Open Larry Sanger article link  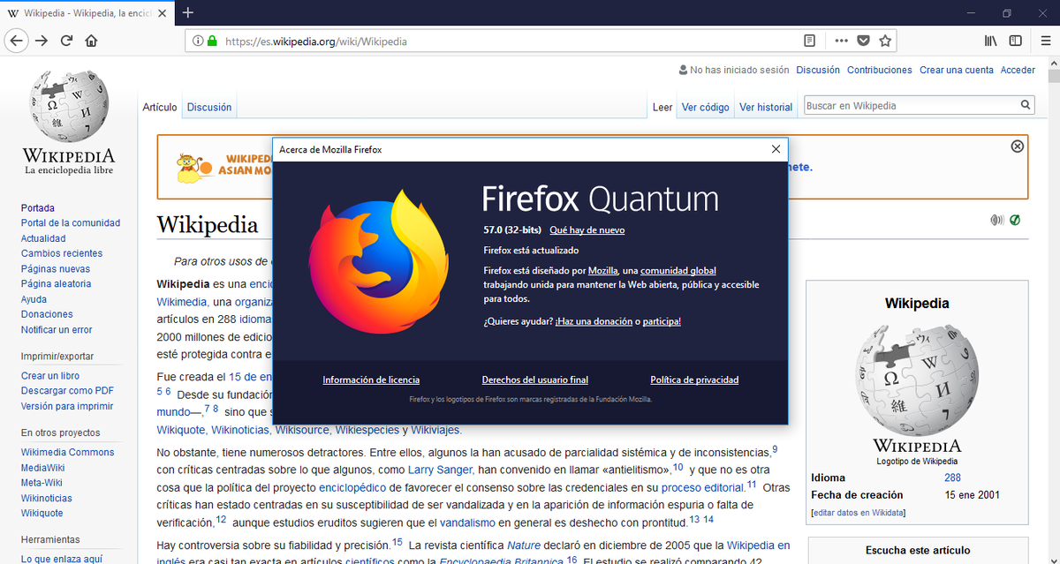(440, 470)
